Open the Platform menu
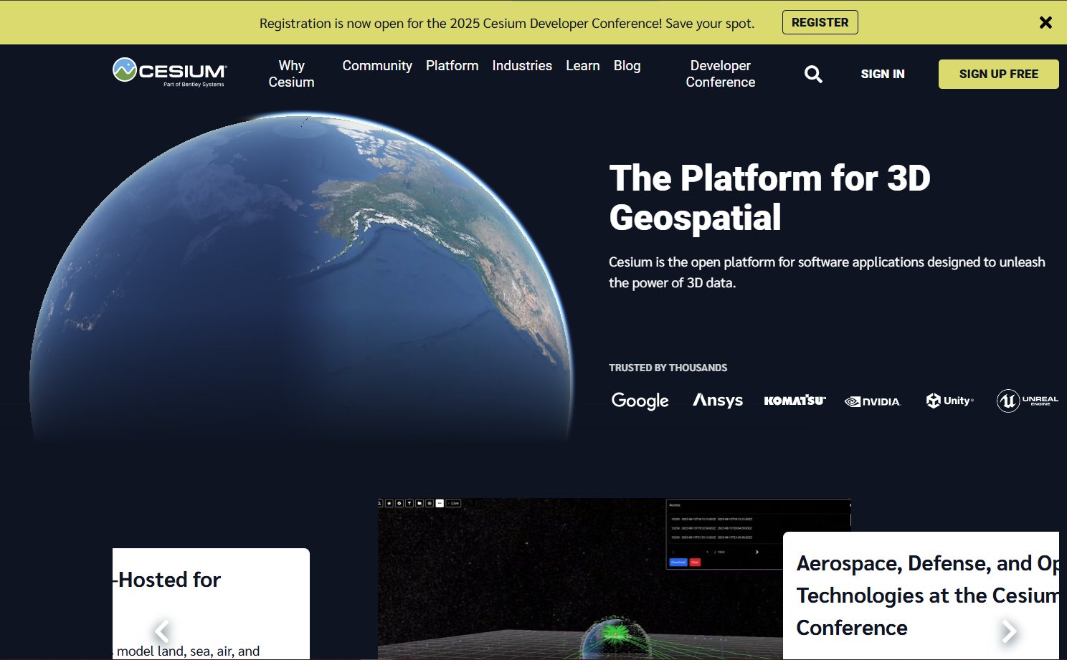Image resolution: width=1067 pixels, height=660 pixels. (452, 65)
